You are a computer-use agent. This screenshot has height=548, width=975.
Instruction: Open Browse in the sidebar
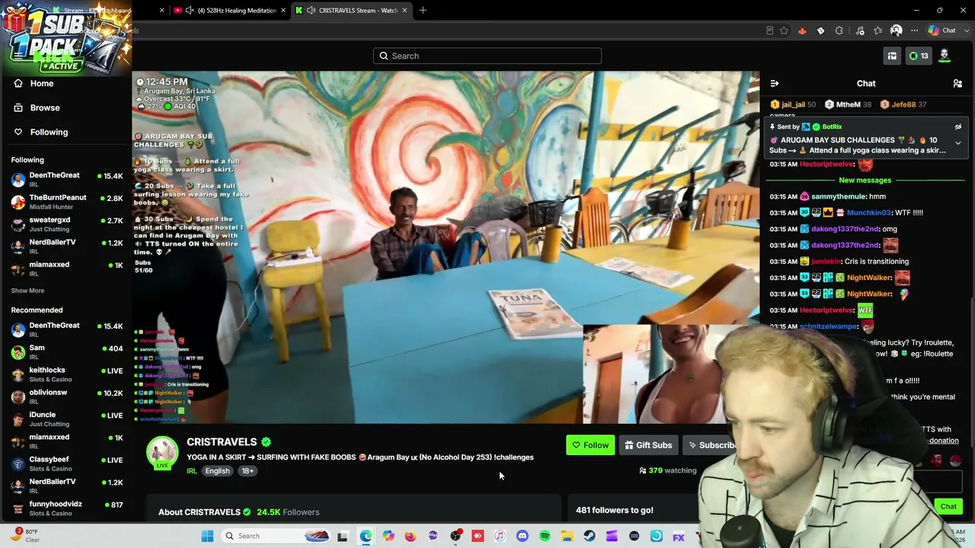tap(45, 108)
